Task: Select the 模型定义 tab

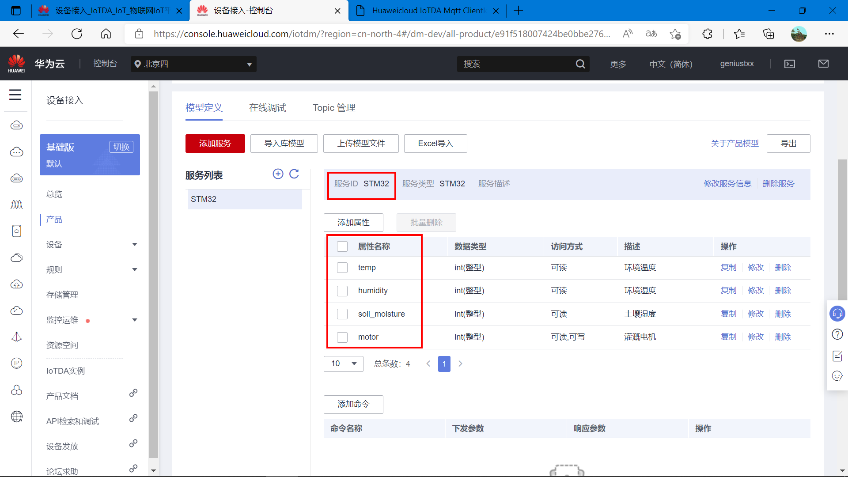Action: pyautogui.click(x=204, y=108)
